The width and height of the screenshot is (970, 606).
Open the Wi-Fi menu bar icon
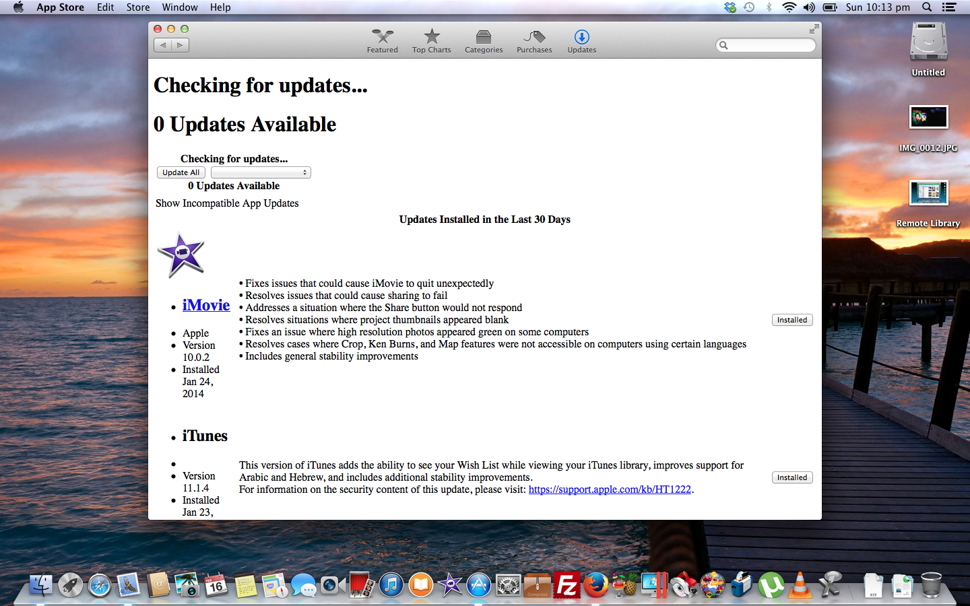(789, 7)
